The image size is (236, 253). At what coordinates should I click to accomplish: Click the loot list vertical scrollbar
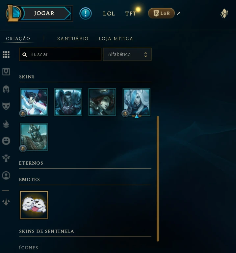(158, 179)
